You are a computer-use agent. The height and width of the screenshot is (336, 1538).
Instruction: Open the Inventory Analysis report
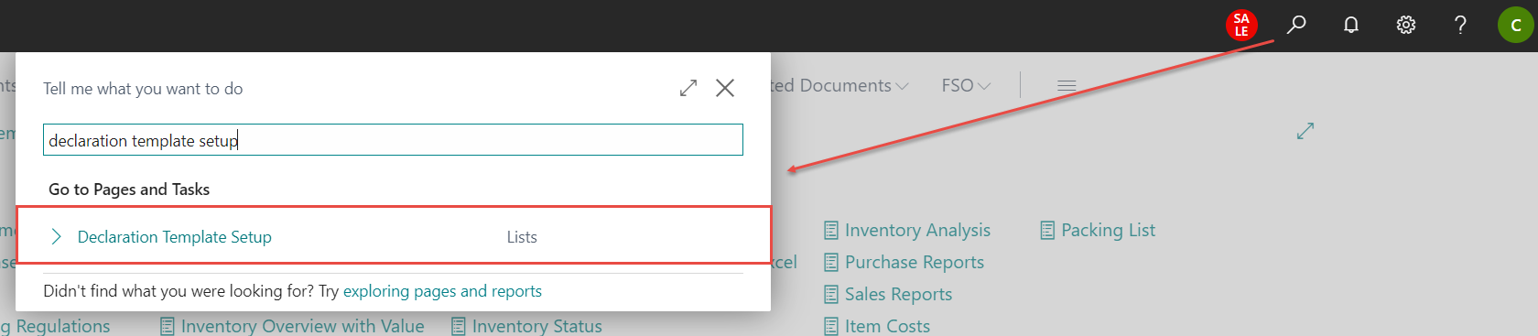(x=907, y=230)
